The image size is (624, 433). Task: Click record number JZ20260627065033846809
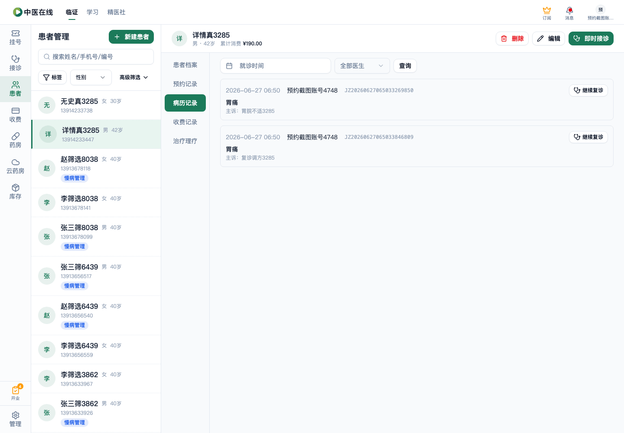379,137
